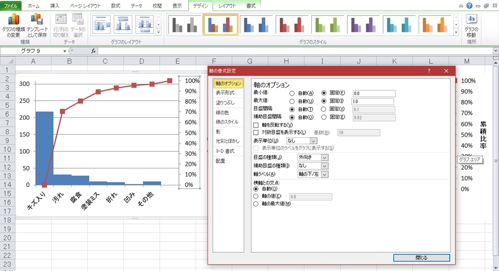Select 線の色 in dialog sidebar
The height and width of the screenshot is (271, 499).
click(228, 112)
